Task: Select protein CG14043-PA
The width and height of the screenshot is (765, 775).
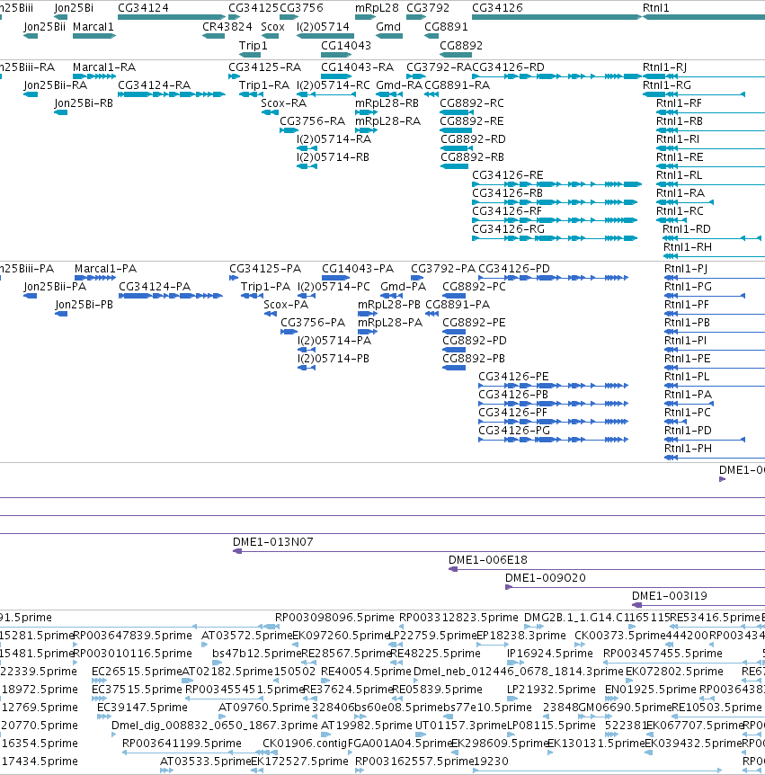Action: (x=358, y=269)
